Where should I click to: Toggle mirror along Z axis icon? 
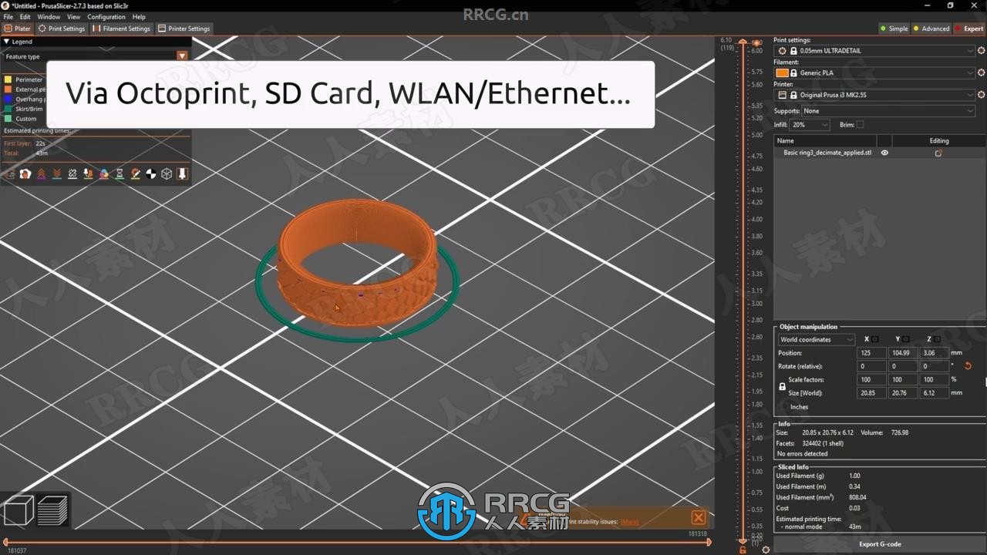[x=937, y=339]
